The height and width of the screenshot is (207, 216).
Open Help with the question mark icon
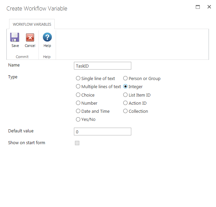pyautogui.click(x=47, y=37)
